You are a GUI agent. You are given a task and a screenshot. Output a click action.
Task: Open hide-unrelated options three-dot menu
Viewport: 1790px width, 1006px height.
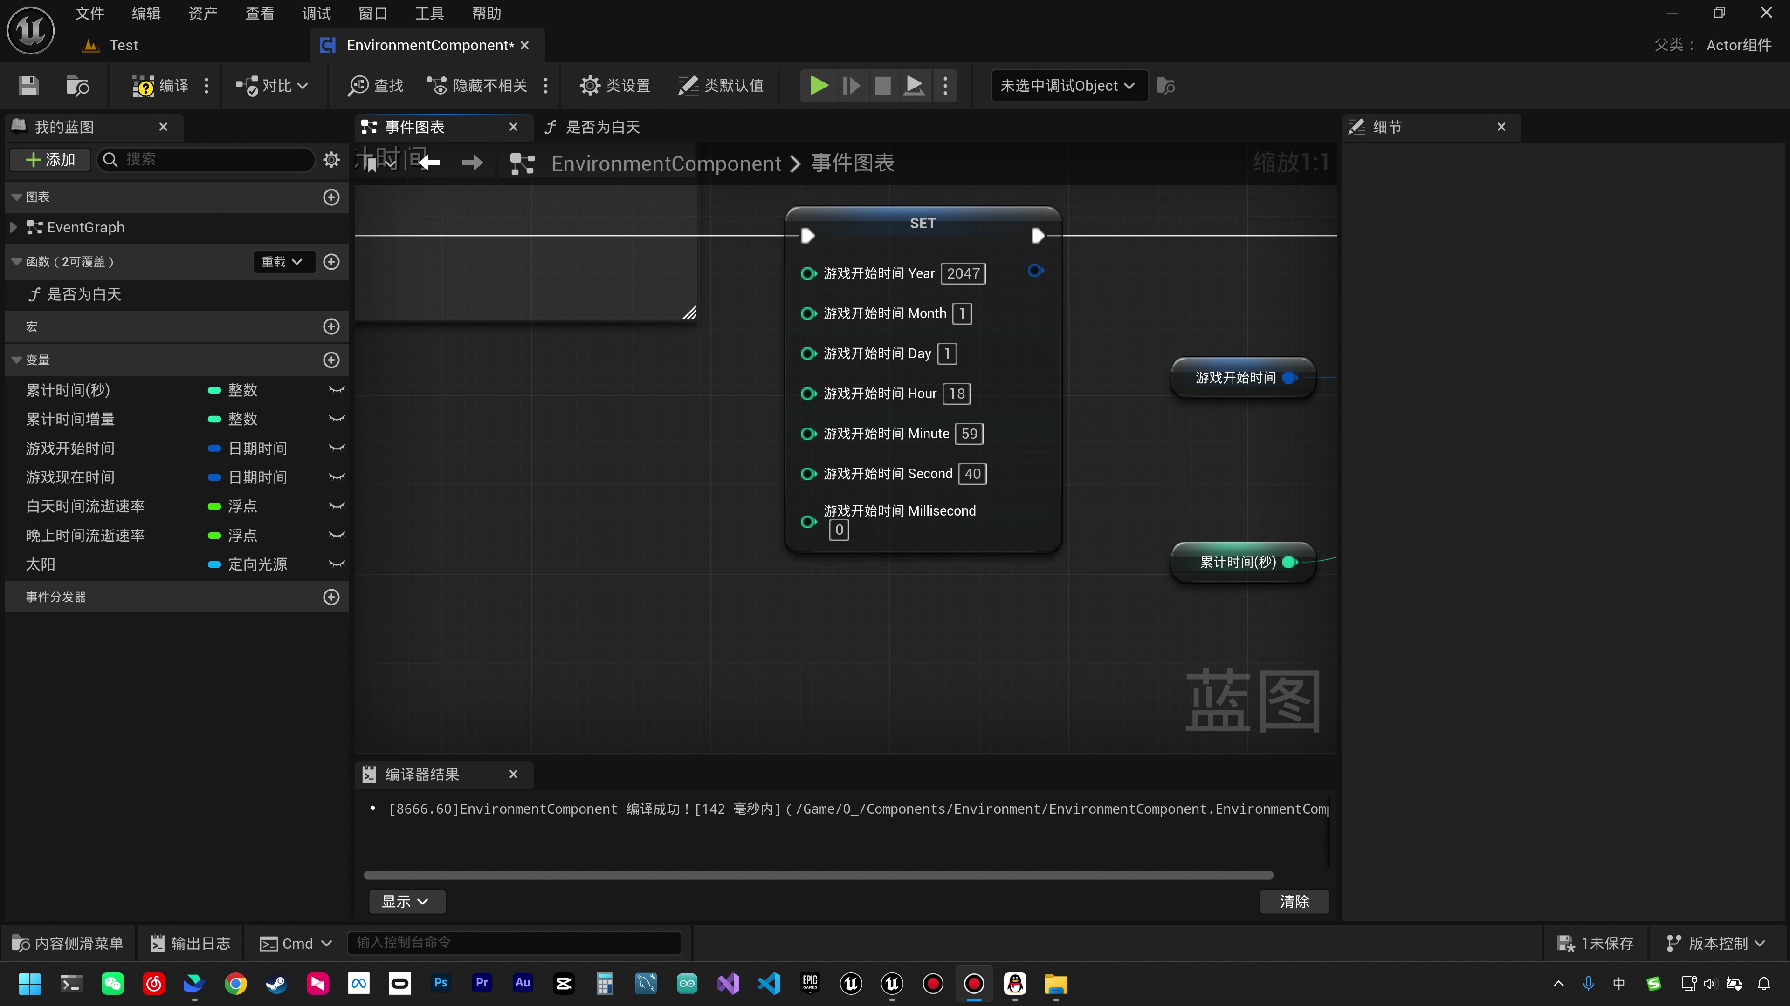pyautogui.click(x=545, y=85)
